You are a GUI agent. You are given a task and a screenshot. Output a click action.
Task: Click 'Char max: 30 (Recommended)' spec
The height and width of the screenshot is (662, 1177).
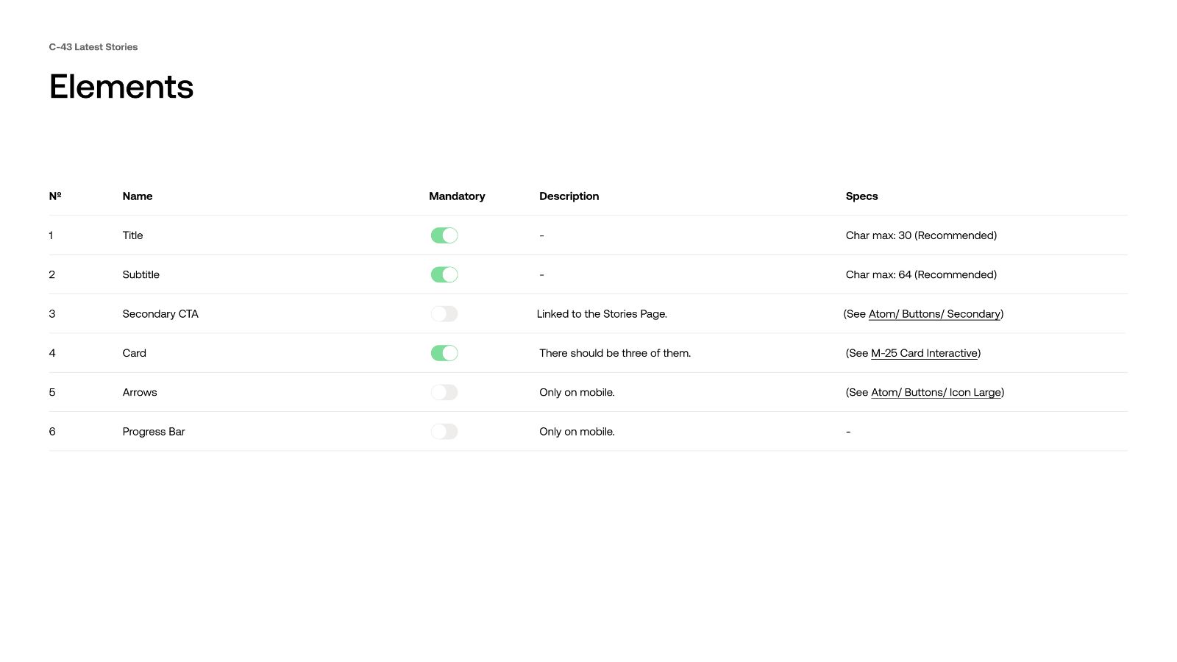click(x=922, y=235)
